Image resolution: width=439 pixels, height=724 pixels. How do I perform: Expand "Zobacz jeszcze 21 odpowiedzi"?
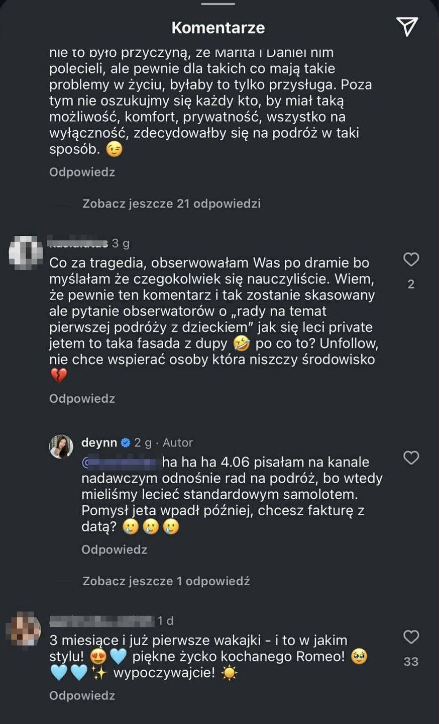coord(171,204)
